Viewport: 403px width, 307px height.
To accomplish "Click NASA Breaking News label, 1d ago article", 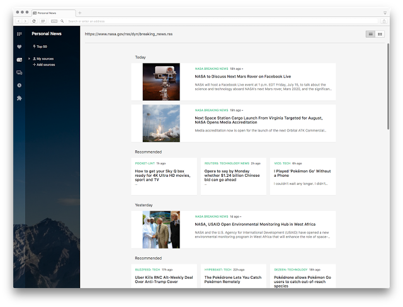I will 212,216.
